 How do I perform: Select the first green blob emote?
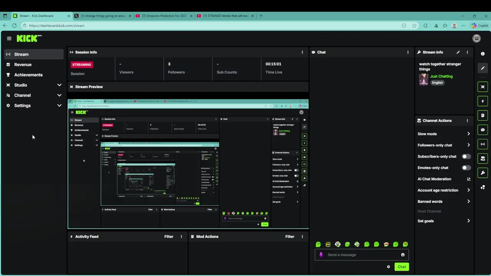point(318,244)
